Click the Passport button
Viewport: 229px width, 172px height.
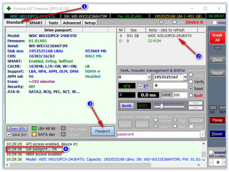click(x=103, y=131)
